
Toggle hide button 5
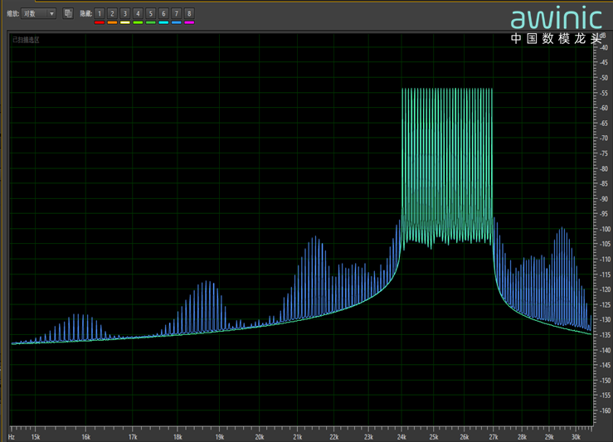pos(150,13)
